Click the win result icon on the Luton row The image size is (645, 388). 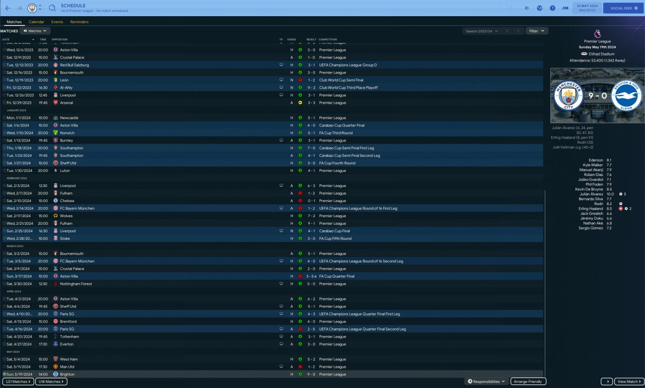[300, 171]
